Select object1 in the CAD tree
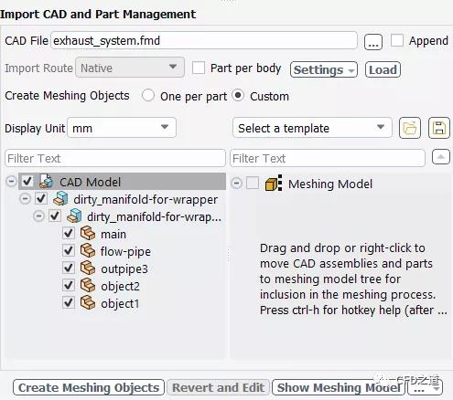 [x=120, y=303]
